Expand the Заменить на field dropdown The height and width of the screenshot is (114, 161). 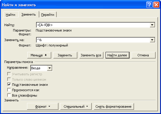152,40
